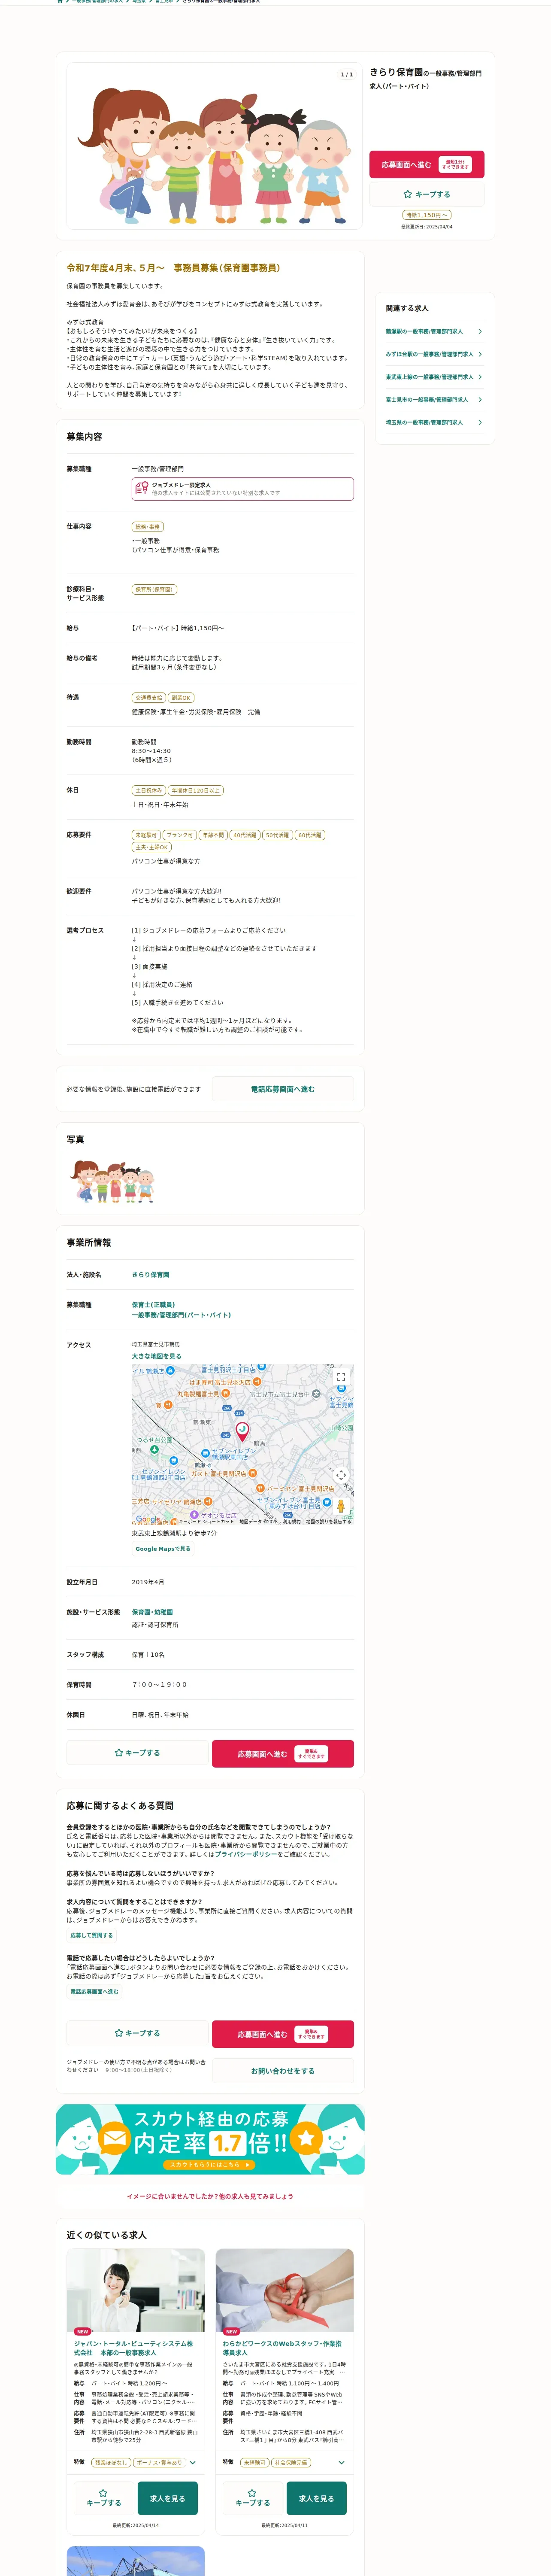Open the ジャパン・トータル・ビューティシステム job photo

[x=136, y=2291]
